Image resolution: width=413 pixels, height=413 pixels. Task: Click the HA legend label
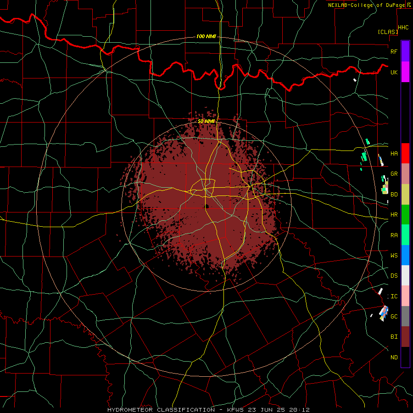pyautogui.click(x=394, y=154)
